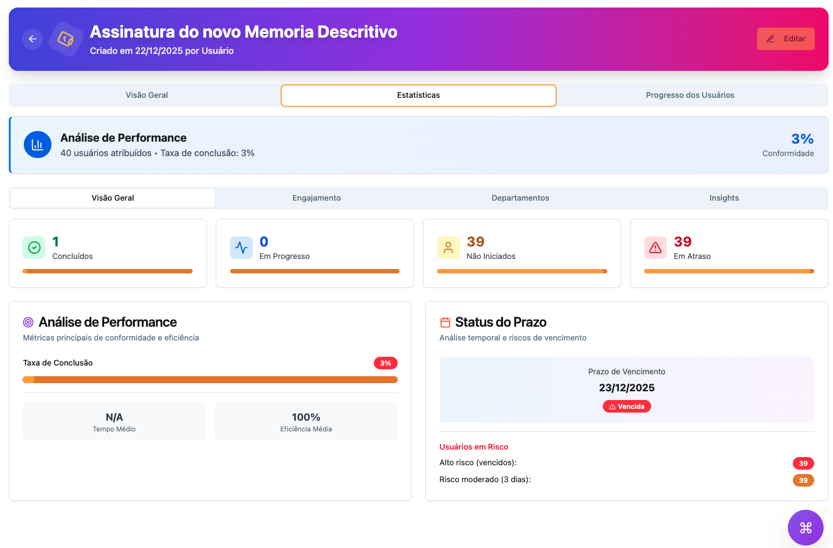Click the blue activity icon on Em Progresso card
This screenshot has width=833, height=548.
pos(241,248)
